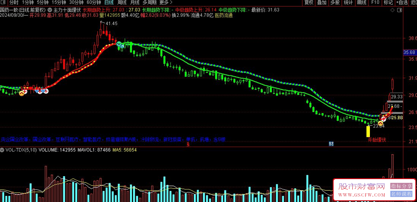Click the yellow MA5: 56654 volume label
The image size is (417, 202).
[x=124, y=150]
